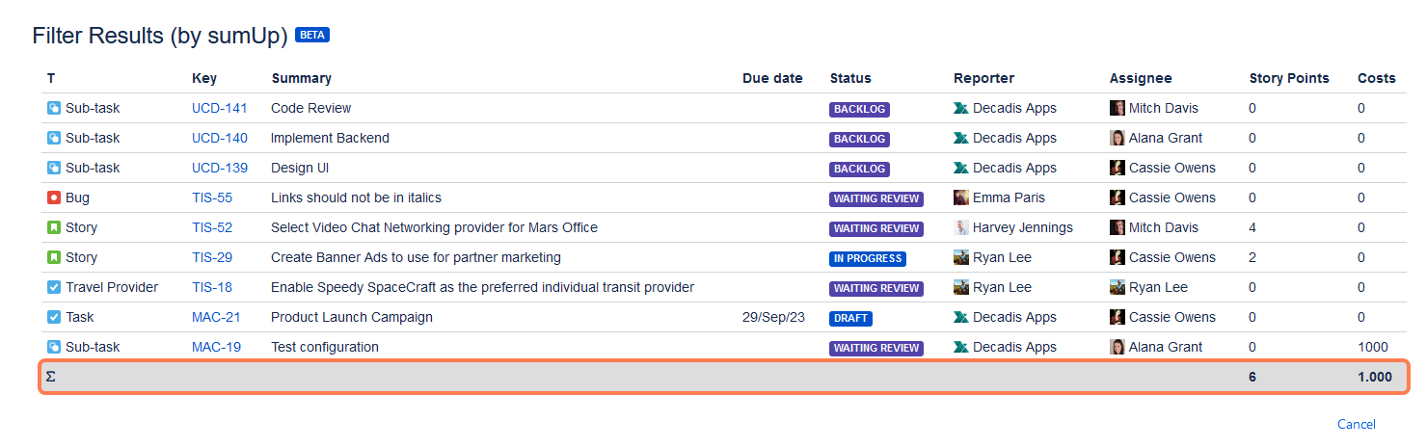Click the Cancel link
The image size is (1427, 447).
point(1357,424)
